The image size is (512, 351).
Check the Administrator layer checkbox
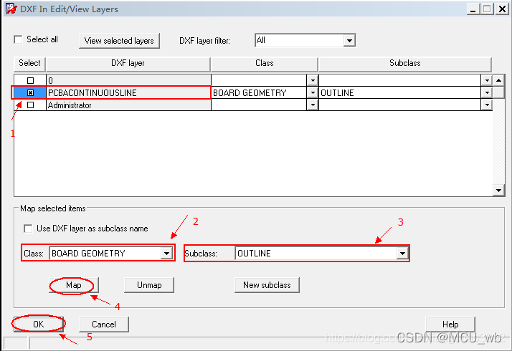click(x=30, y=105)
